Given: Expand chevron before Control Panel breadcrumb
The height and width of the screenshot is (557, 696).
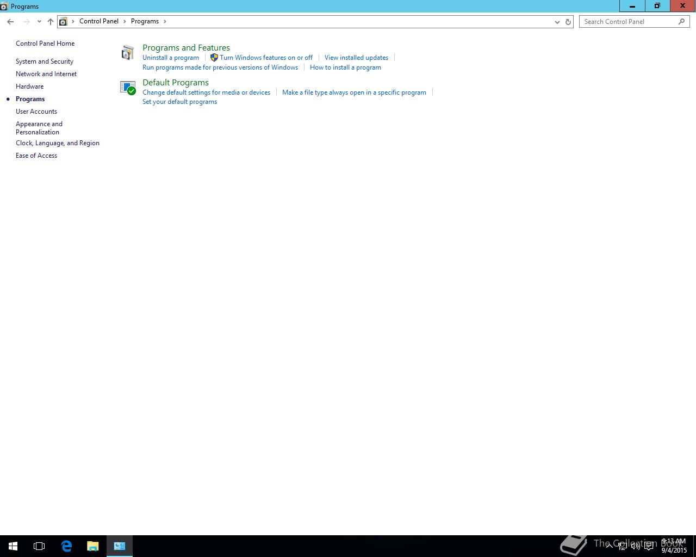Looking at the screenshot, I should click(x=73, y=22).
